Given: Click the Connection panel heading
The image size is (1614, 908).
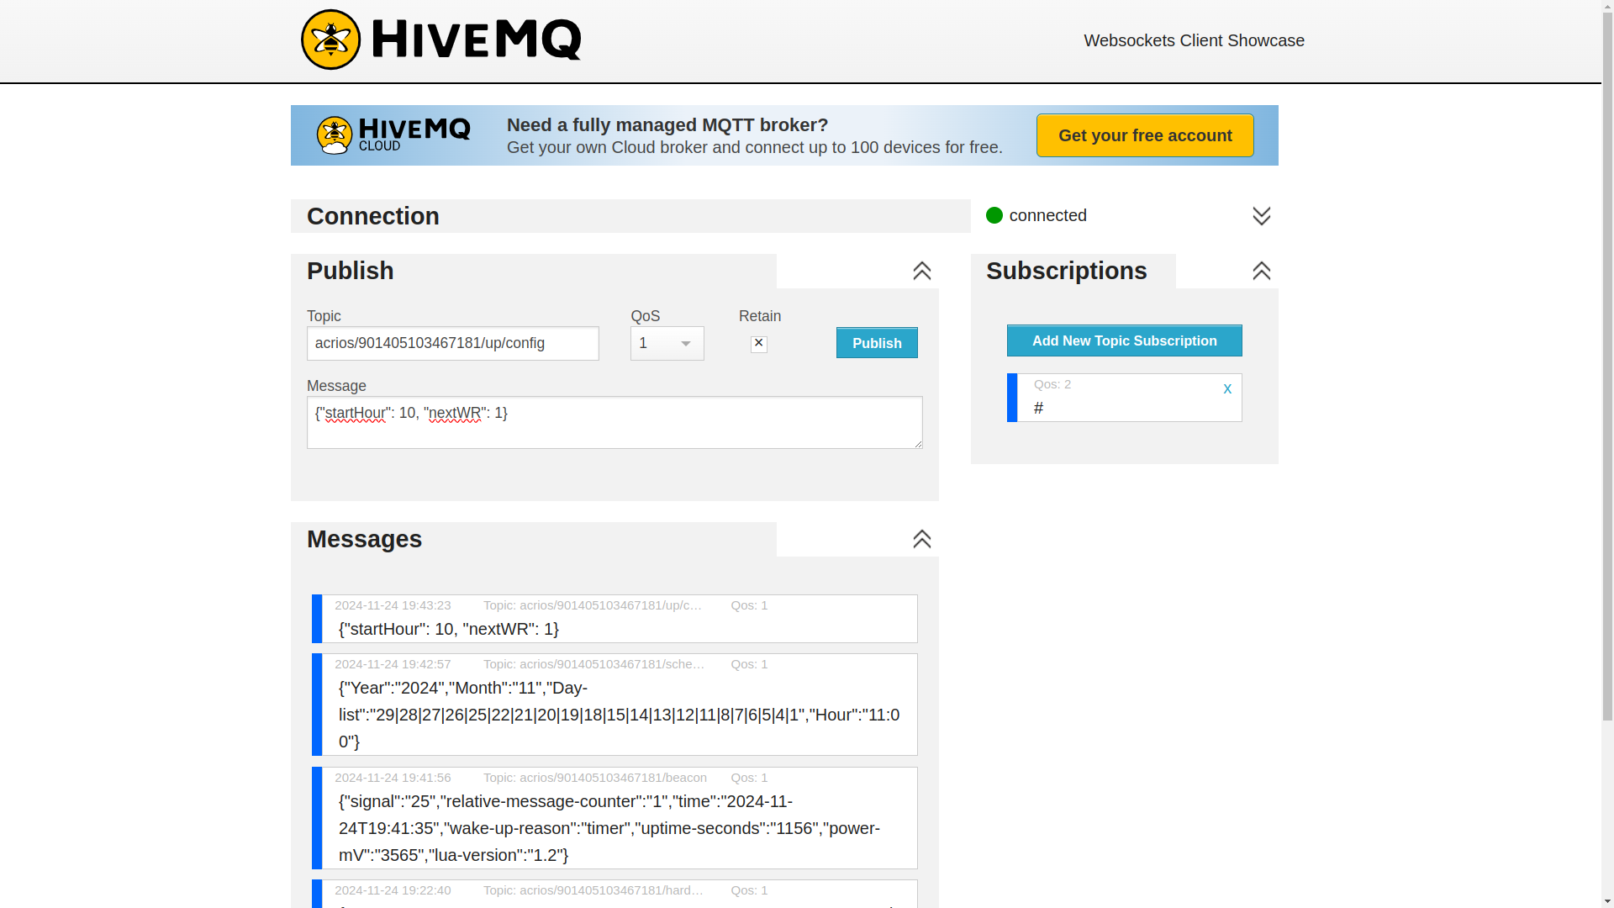Looking at the screenshot, I should pyautogui.click(x=373, y=216).
